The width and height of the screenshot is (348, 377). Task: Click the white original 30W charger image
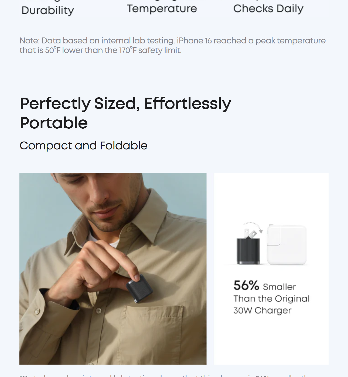point(286,245)
